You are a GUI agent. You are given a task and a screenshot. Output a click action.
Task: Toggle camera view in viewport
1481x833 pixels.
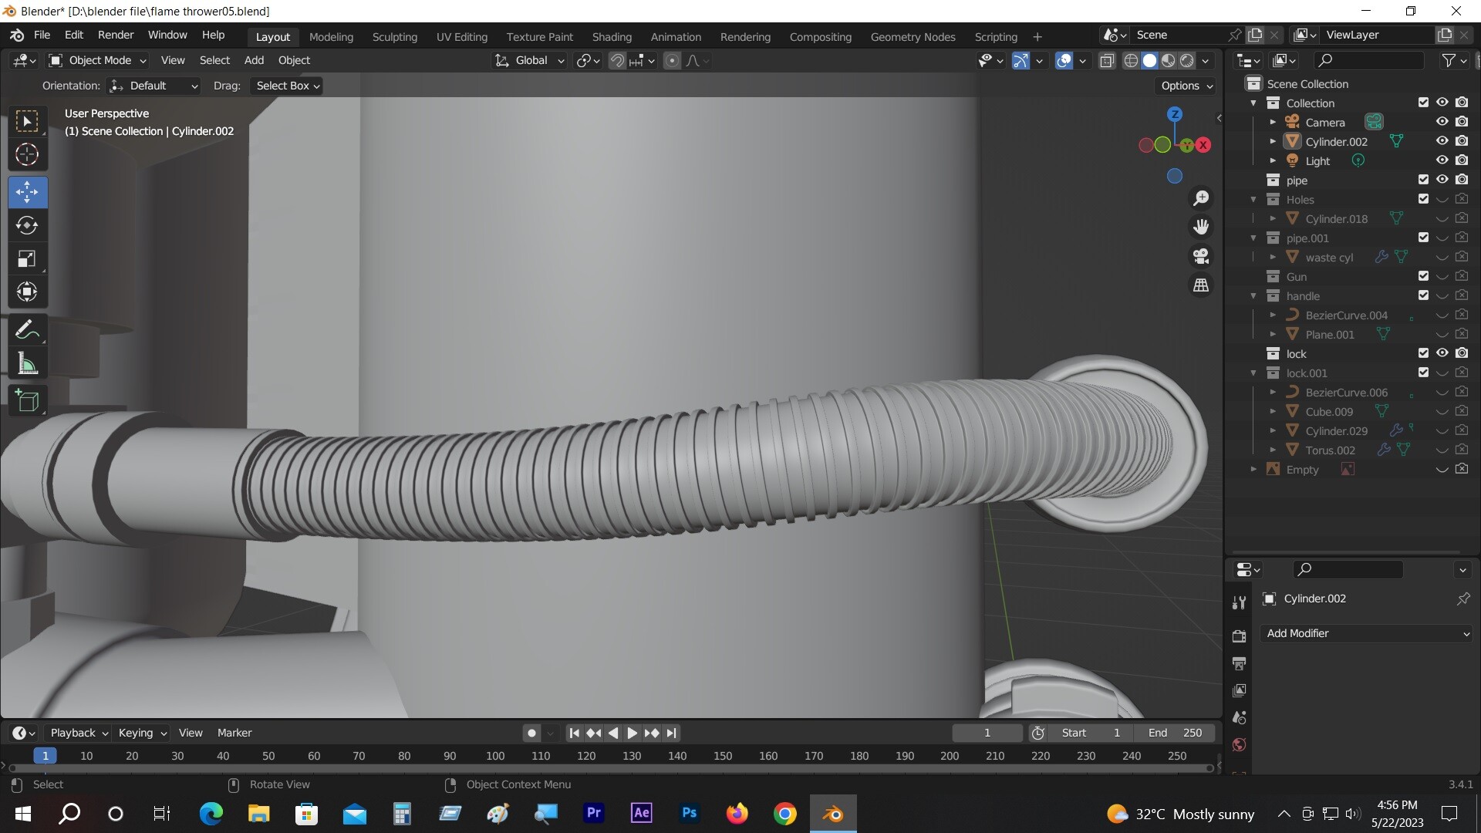[1201, 256]
